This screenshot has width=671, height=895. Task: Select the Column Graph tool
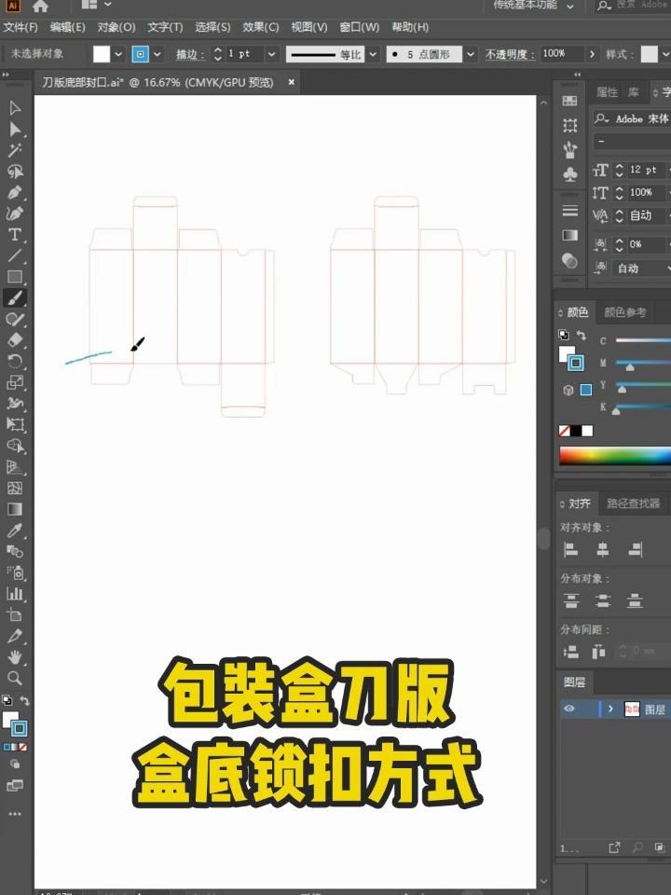click(15, 594)
